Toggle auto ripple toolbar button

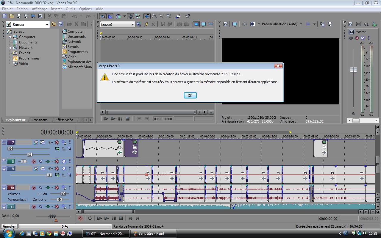pos(118,16)
